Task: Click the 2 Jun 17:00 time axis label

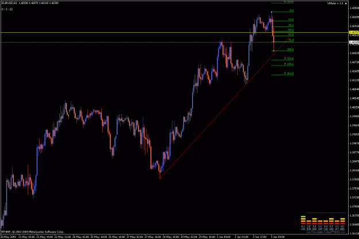Action: coord(260,237)
